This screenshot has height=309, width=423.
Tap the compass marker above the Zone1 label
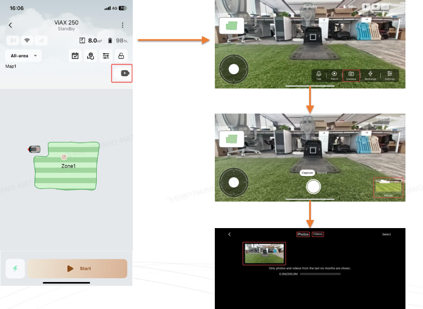64,157
